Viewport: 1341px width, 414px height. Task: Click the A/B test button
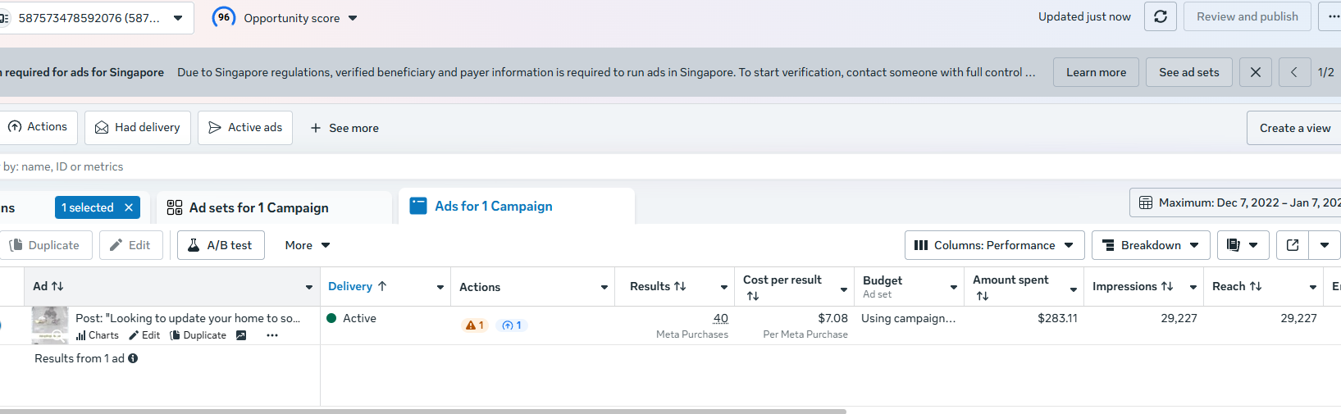pos(221,245)
